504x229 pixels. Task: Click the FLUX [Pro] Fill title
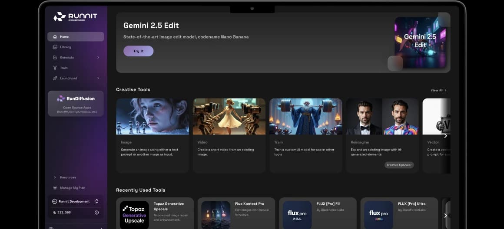tap(328, 204)
